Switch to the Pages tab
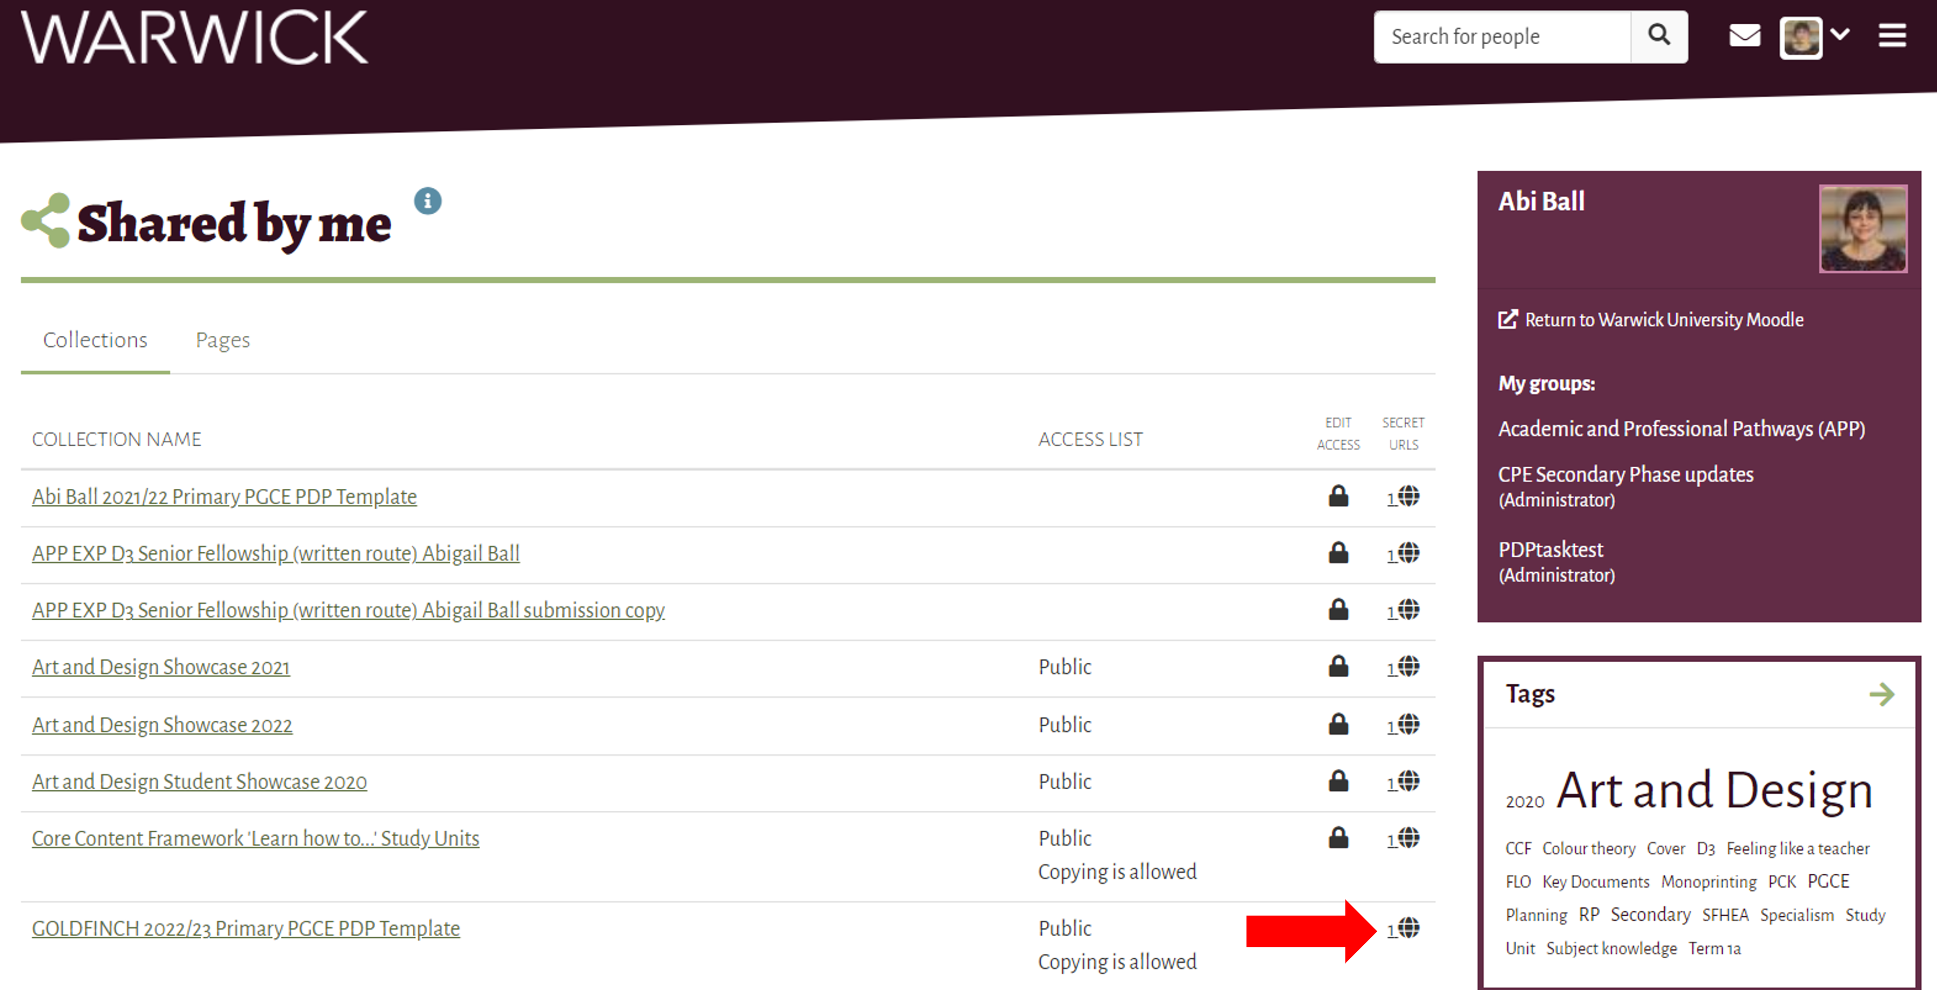This screenshot has width=1937, height=990. 223,340
